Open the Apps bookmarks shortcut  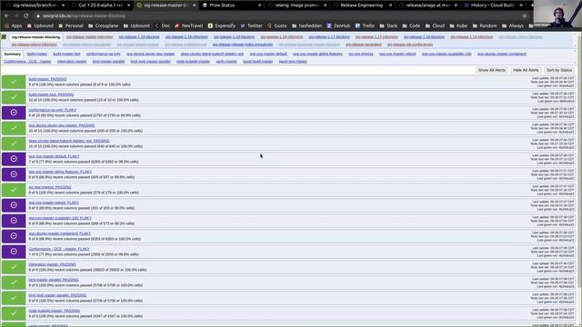14,25
